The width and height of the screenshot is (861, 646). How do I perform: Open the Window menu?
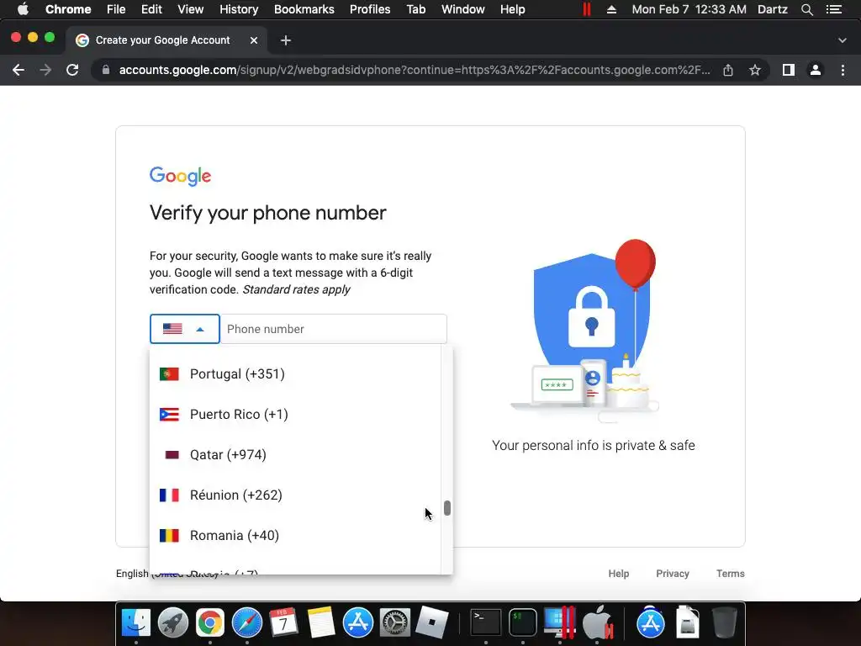(x=463, y=9)
